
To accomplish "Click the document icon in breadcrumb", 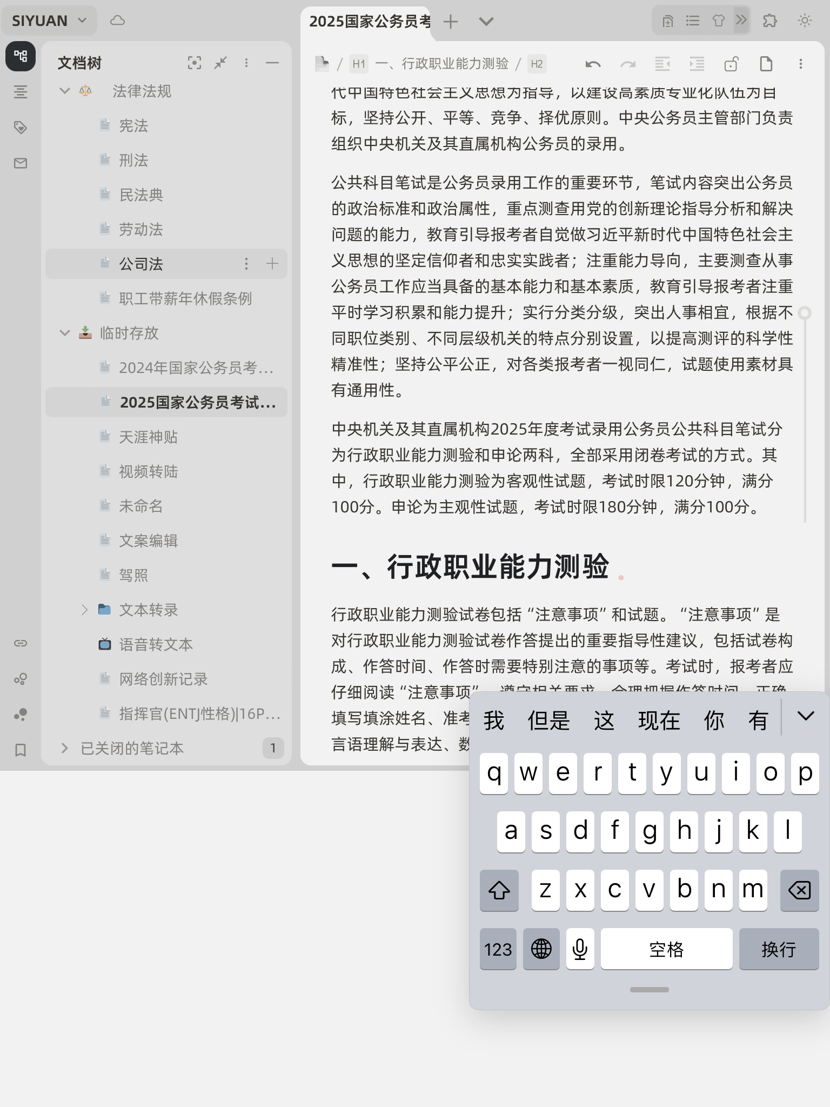I will click(x=322, y=64).
